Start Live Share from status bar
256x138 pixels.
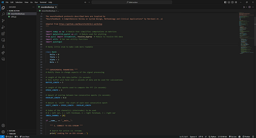point(25,137)
